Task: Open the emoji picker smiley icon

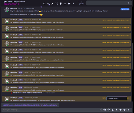Action: click(x=121, y=110)
